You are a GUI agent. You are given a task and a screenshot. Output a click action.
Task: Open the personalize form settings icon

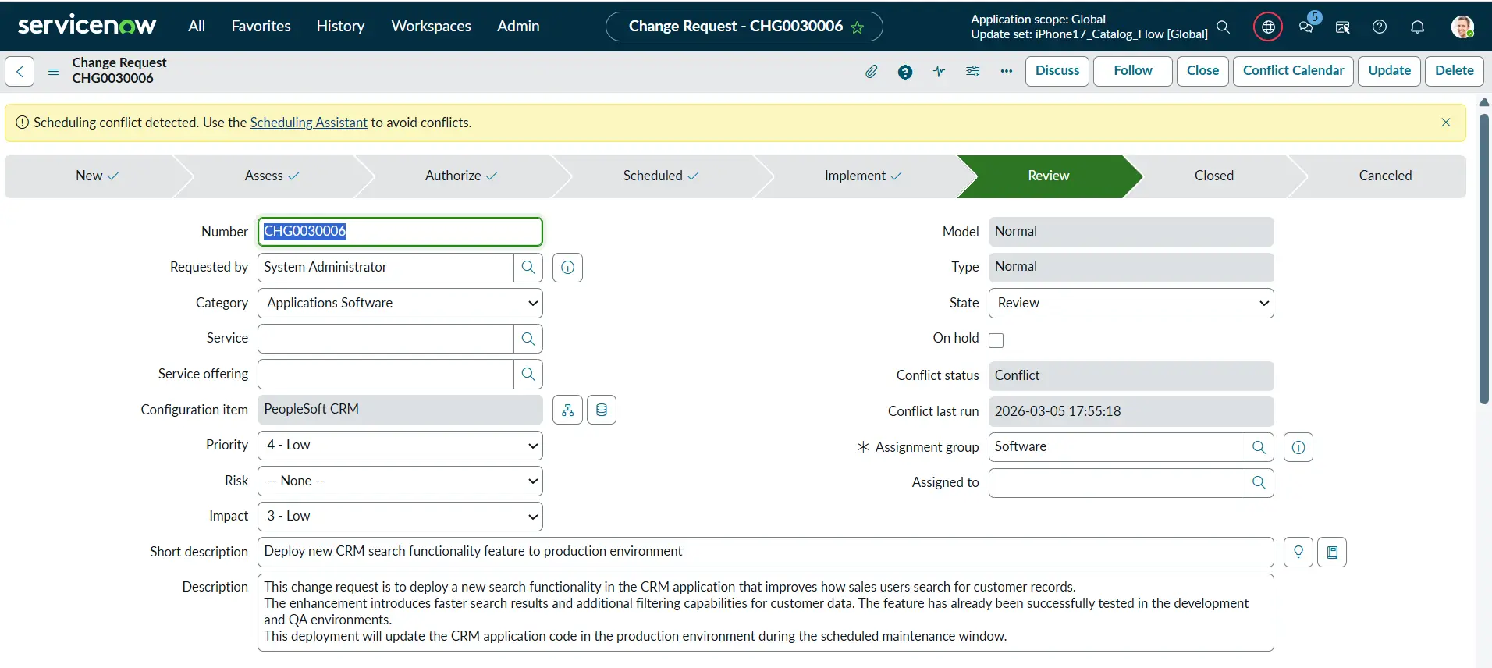click(x=972, y=71)
